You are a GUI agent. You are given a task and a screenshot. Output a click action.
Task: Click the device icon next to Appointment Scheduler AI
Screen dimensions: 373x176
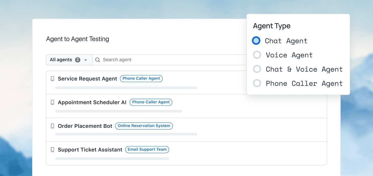pyautogui.click(x=53, y=102)
